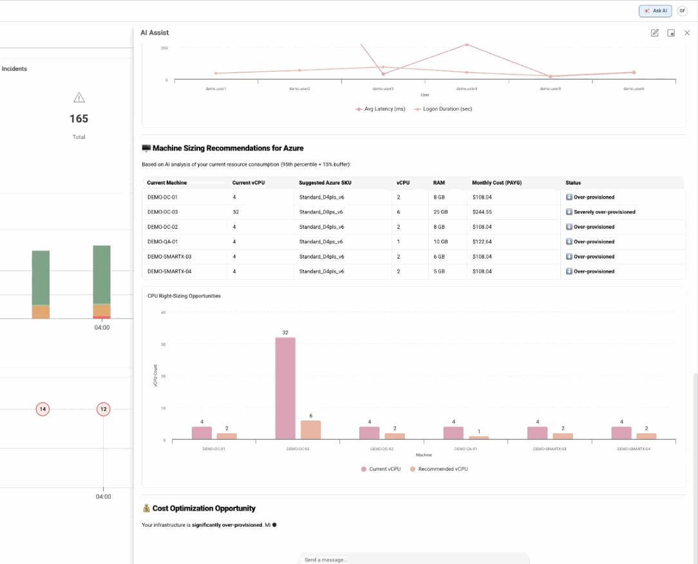The height and width of the screenshot is (564, 698).
Task: Select the Incidents section header
Action: click(x=15, y=69)
